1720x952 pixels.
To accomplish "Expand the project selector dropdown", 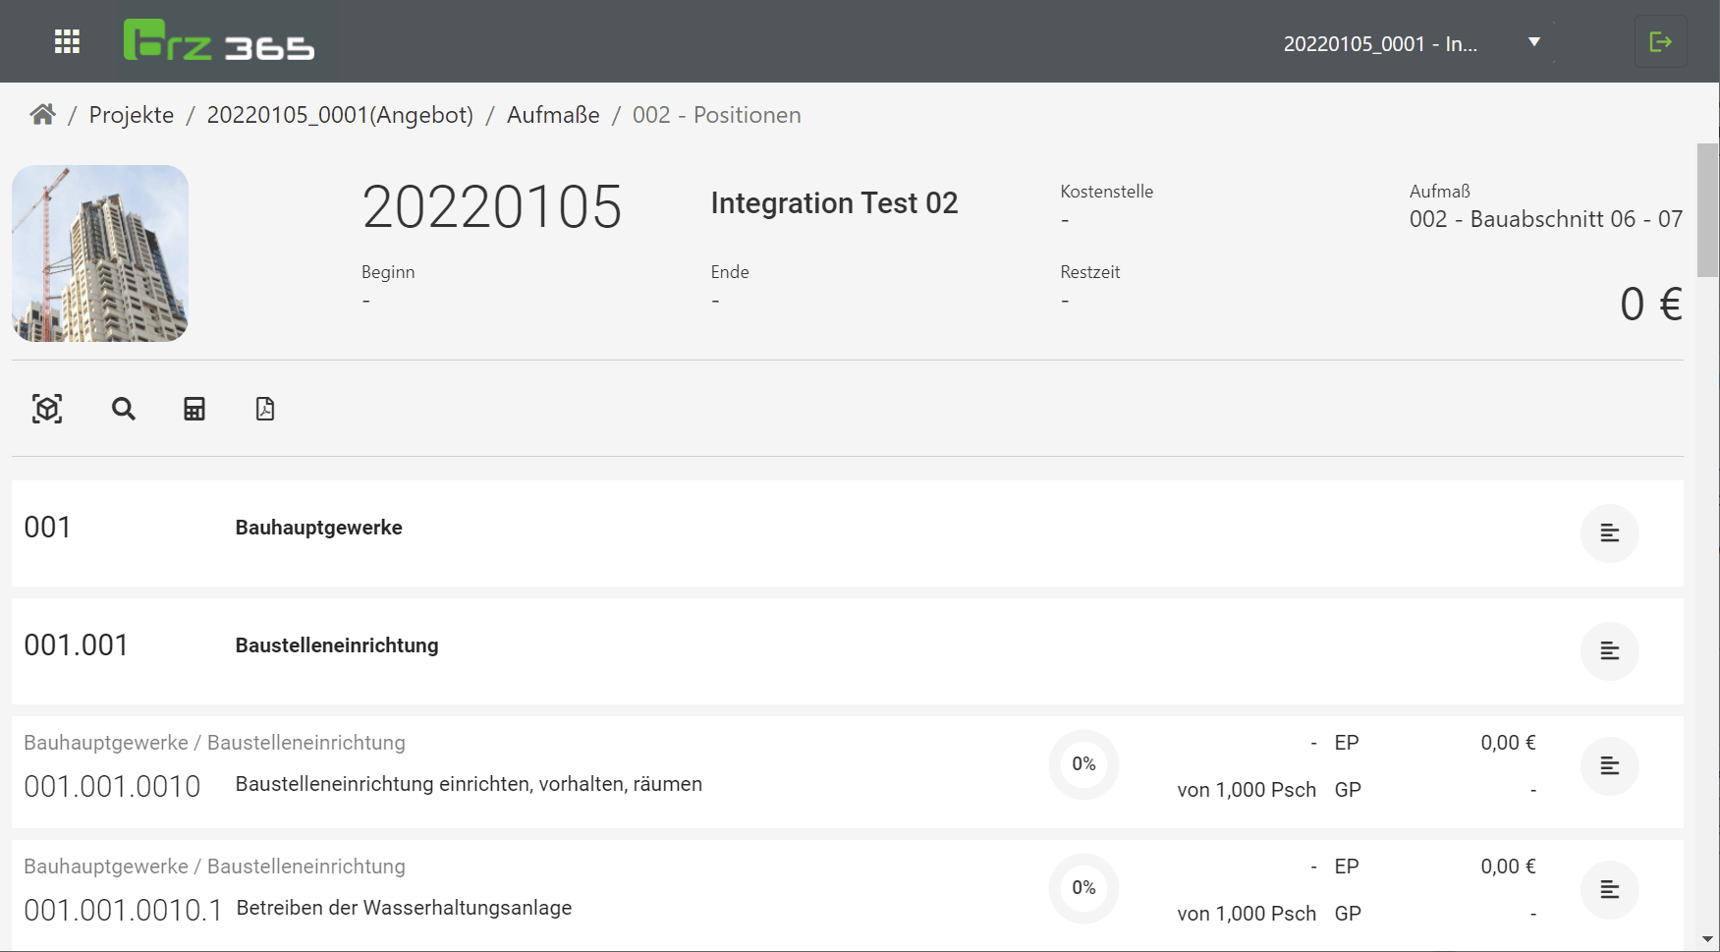I will [x=1533, y=42].
